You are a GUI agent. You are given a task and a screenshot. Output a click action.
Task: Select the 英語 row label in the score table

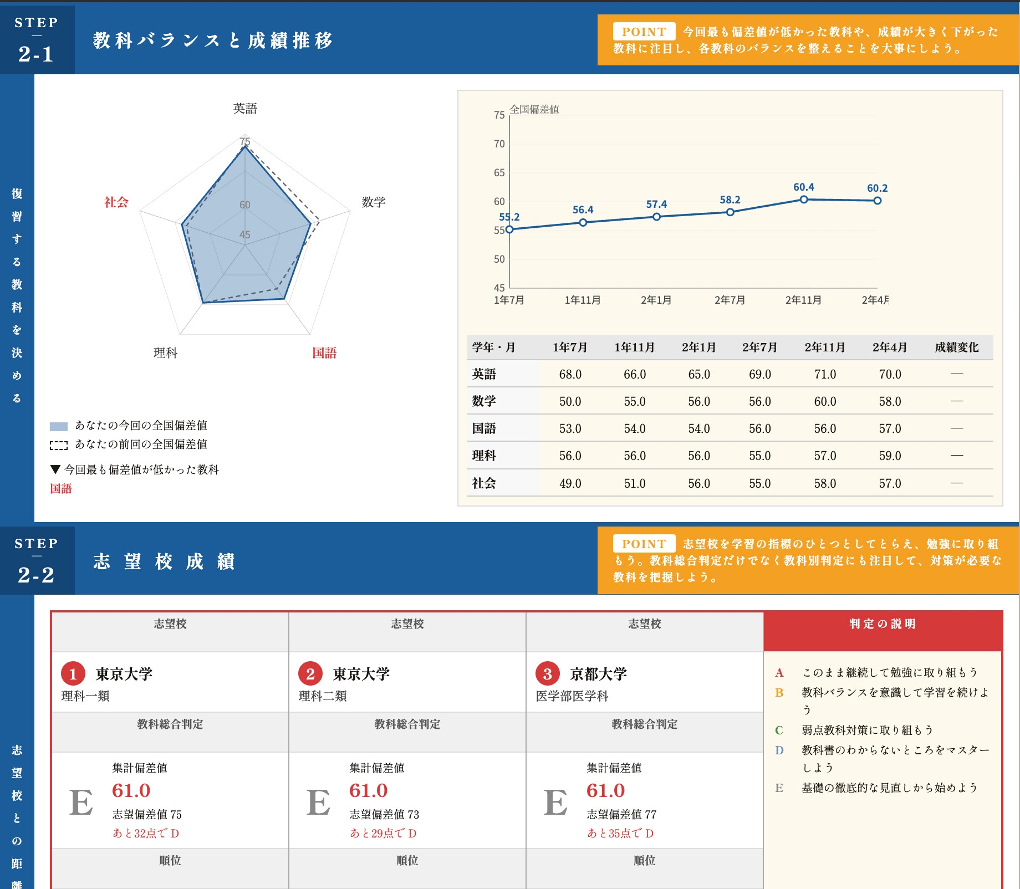tap(484, 374)
